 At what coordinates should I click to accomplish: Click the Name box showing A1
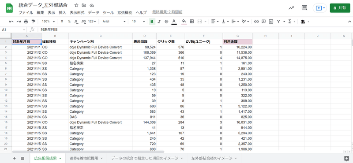[13, 30]
